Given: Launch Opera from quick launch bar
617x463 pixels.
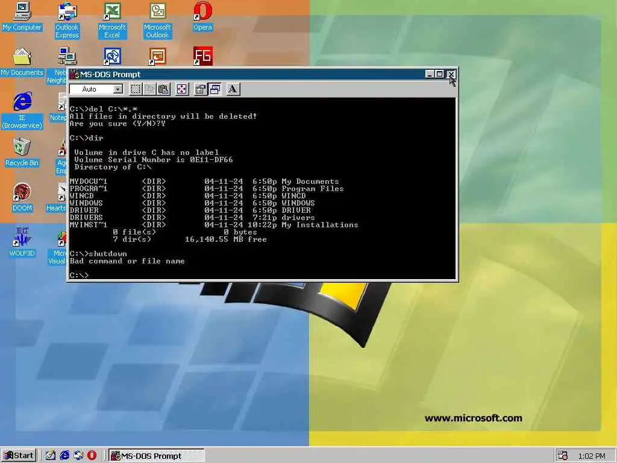Looking at the screenshot, I should click(x=92, y=456).
